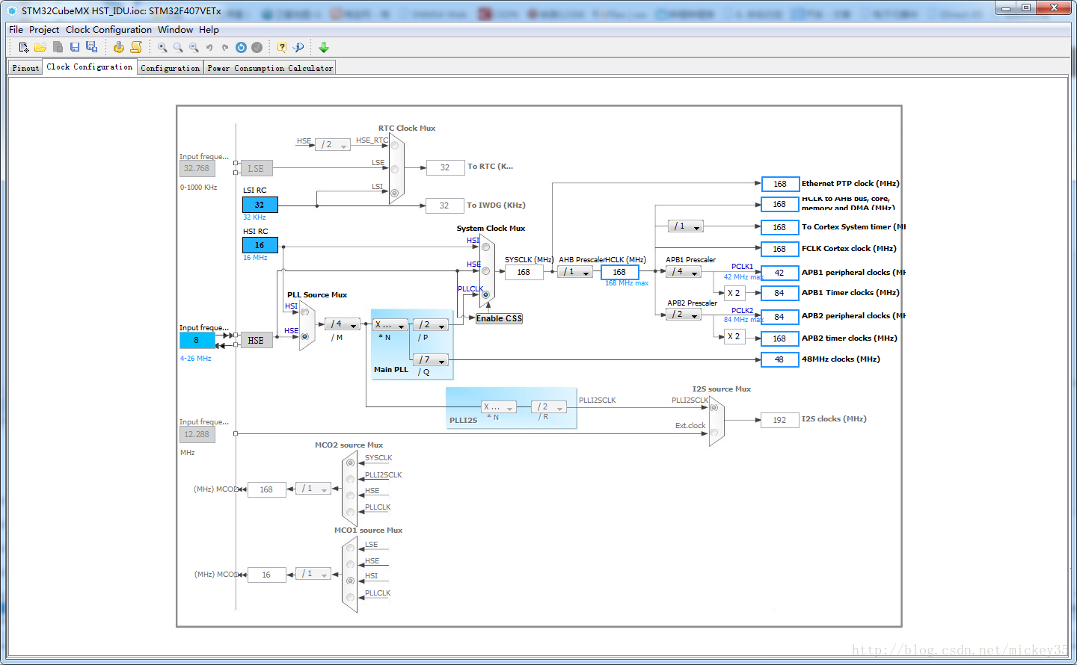Open the Help menu

click(209, 30)
